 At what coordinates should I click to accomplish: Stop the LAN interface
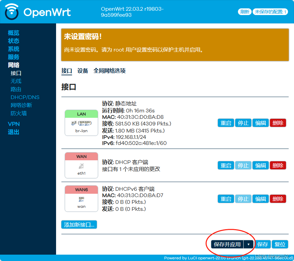tap(243, 123)
